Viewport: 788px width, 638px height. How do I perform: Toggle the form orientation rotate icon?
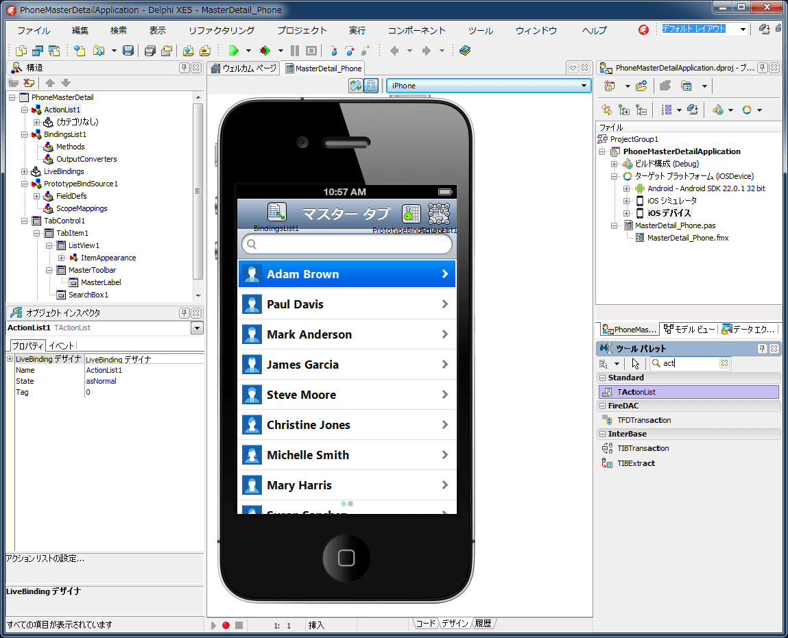point(356,86)
